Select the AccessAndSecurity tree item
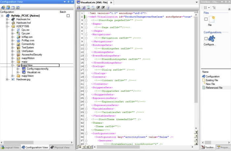 32,55
